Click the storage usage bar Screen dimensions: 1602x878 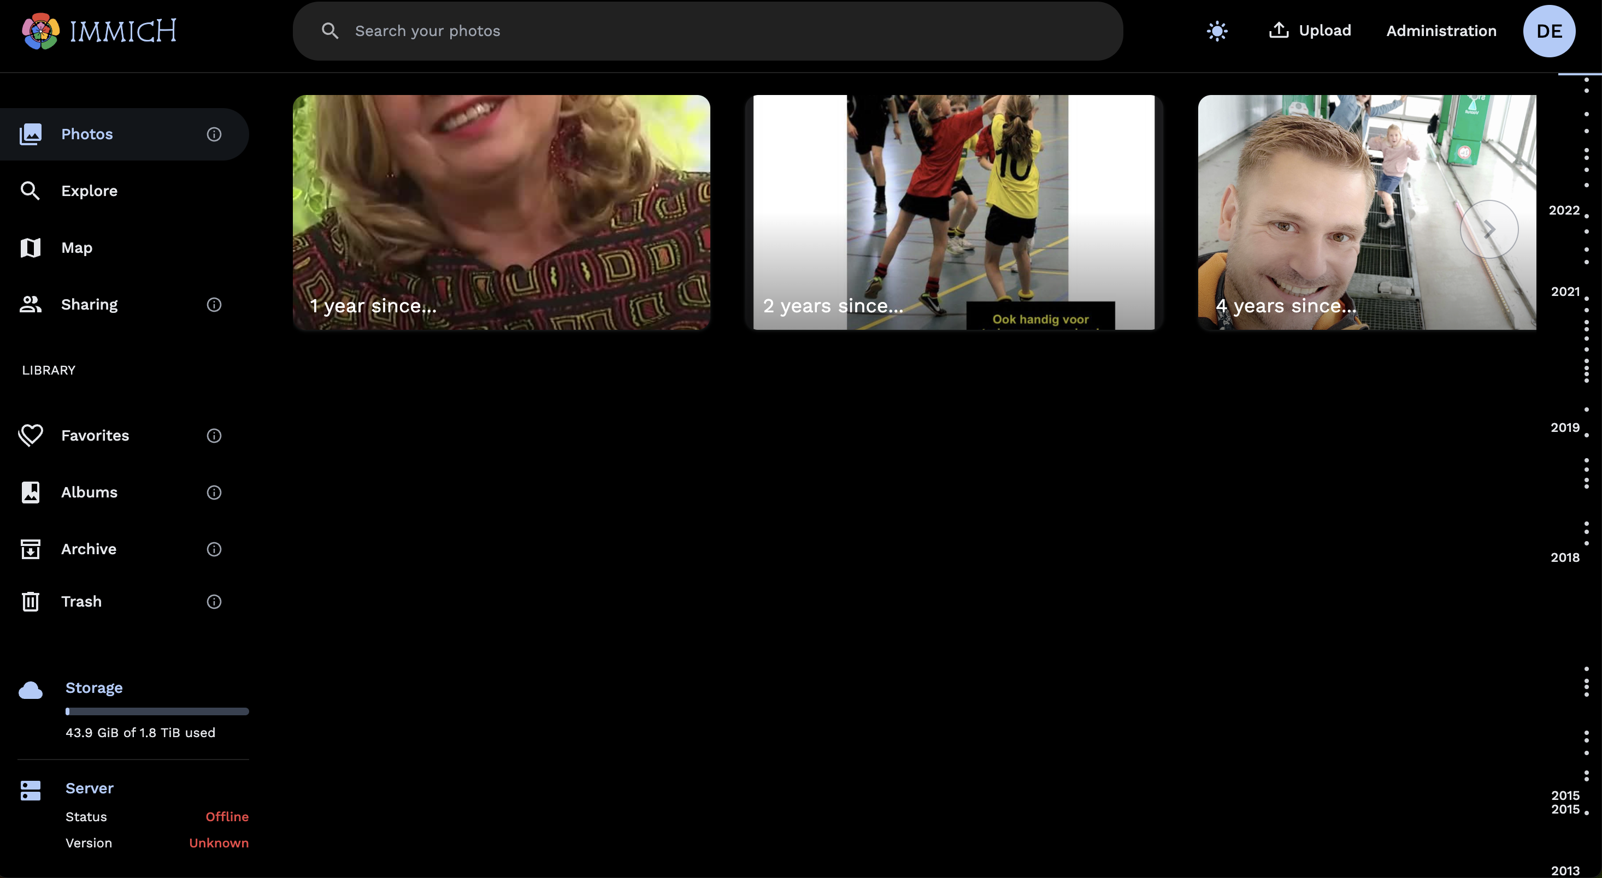[x=157, y=711]
